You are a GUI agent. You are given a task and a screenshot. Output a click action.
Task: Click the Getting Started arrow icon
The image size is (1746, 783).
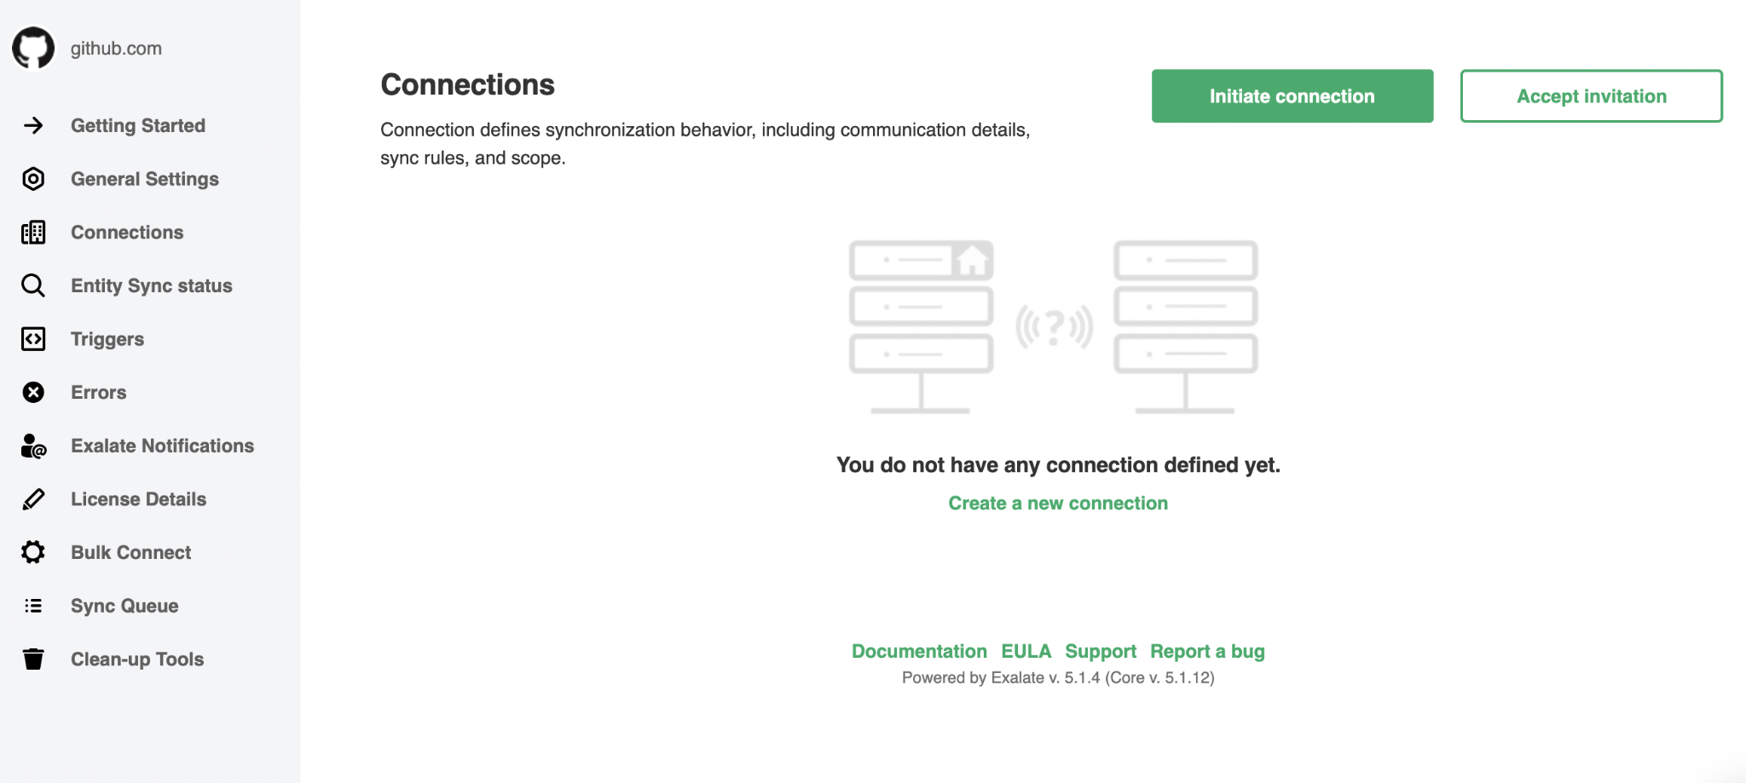[33, 125]
